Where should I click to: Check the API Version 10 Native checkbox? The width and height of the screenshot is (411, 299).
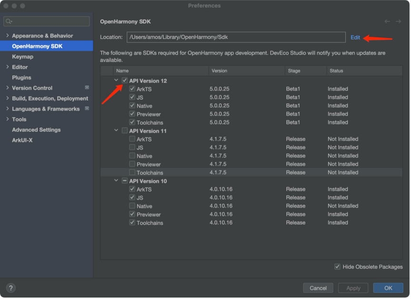(x=132, y=206)
